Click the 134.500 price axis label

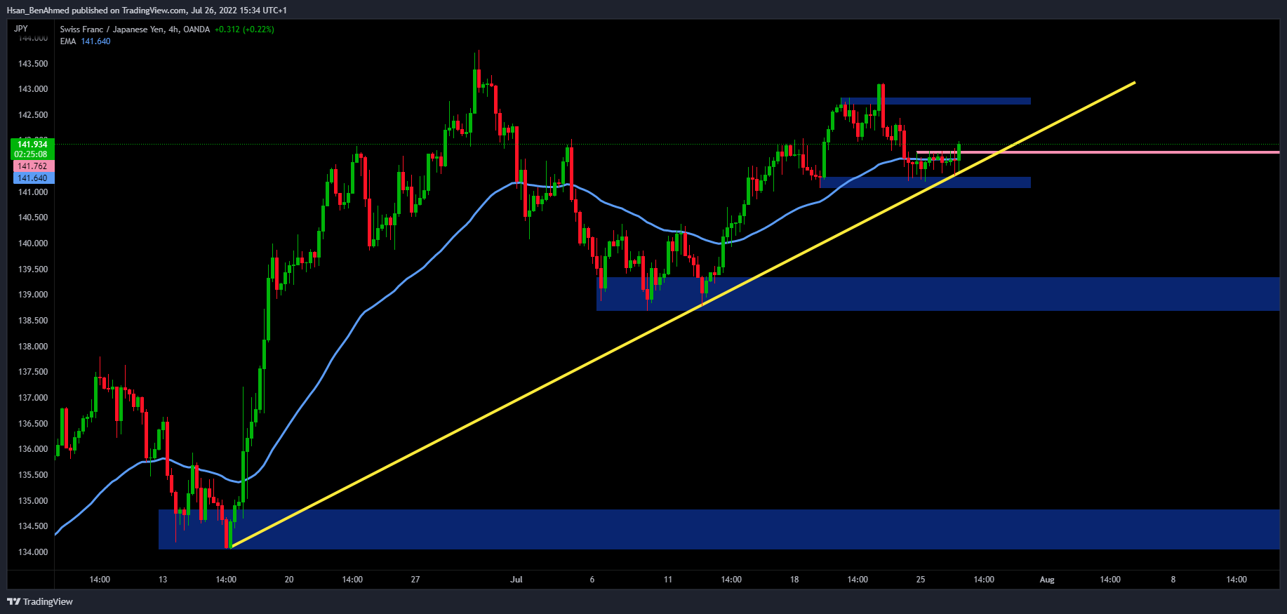[x=33, y=526]
